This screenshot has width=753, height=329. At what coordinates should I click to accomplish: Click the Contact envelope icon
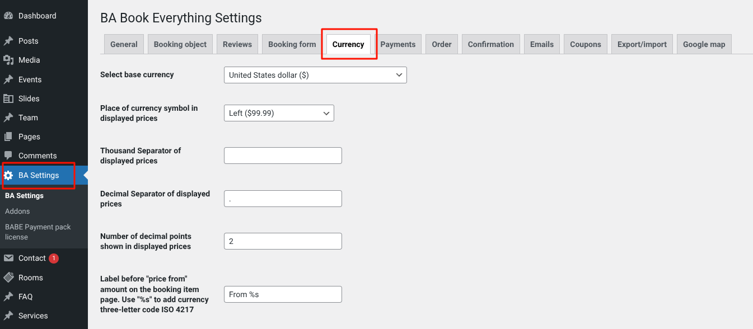(x=8, y=258)
